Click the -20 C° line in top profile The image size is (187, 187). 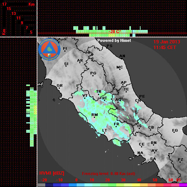[114, 31]
